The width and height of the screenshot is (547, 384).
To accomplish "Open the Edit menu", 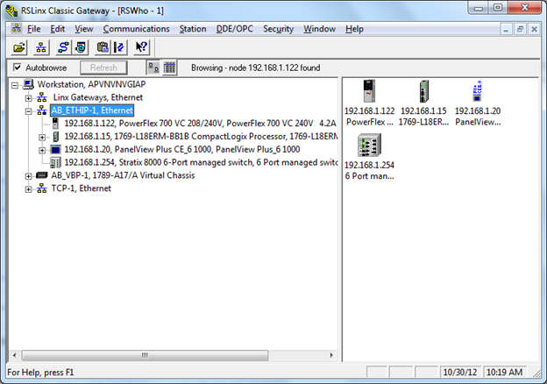I will pyautogui.click(x=58, y=29).
